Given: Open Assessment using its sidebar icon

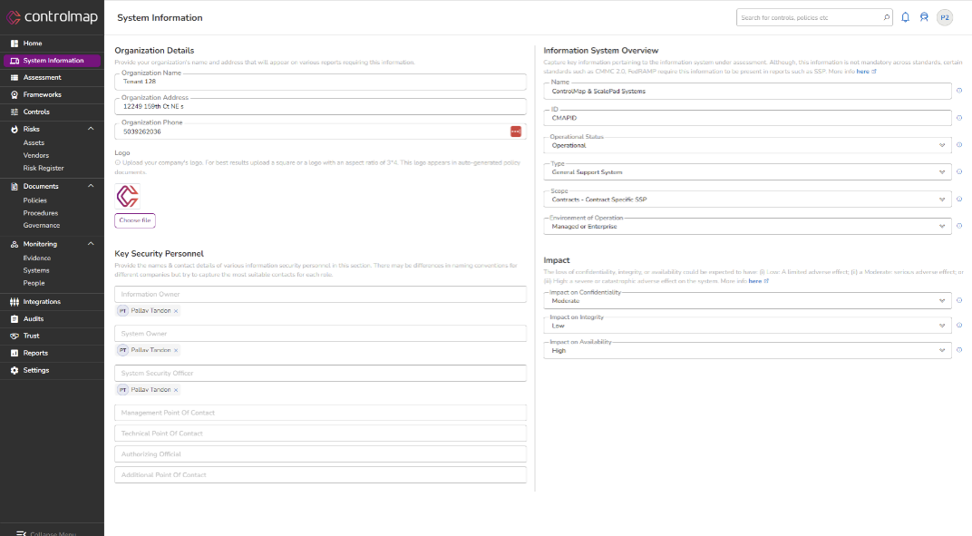Looking at the screenshot, I should click(13, 77).
